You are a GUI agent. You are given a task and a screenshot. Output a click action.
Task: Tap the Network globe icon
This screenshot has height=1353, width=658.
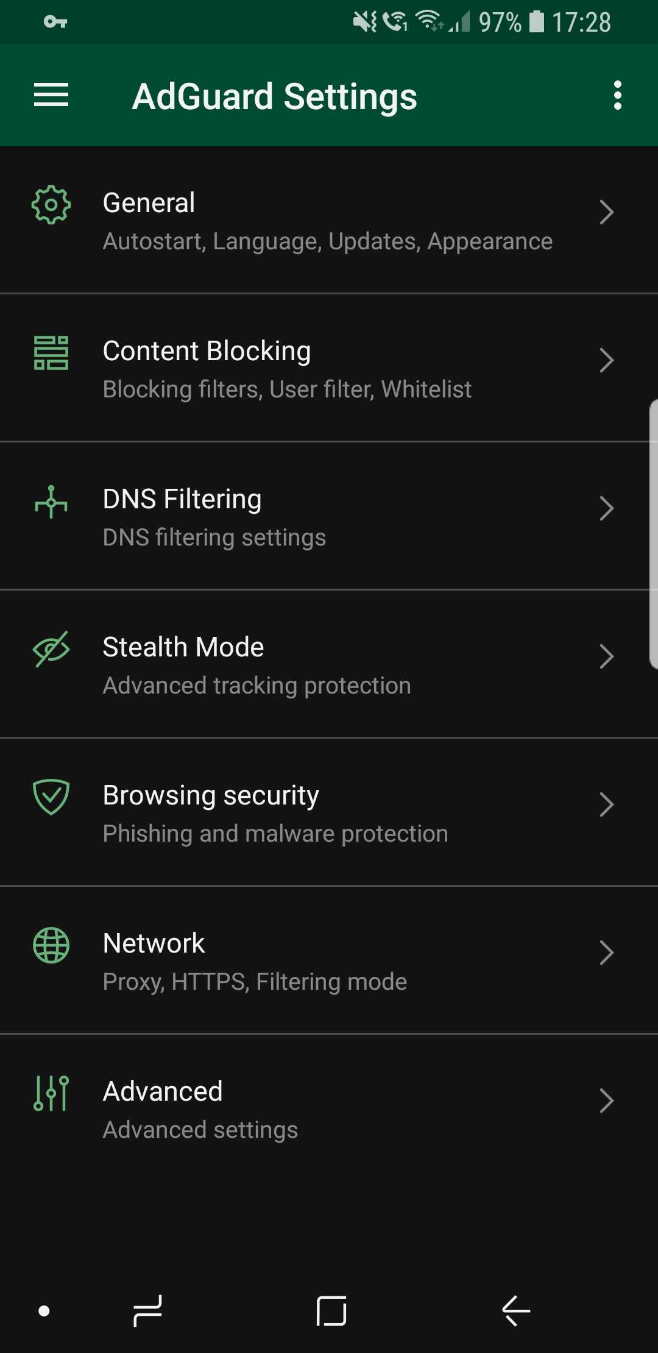[51, 945]
